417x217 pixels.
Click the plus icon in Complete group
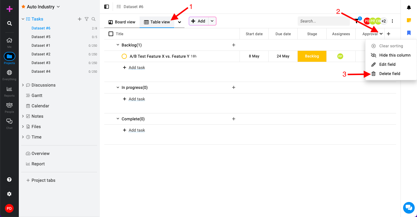(x=234, y=119)
